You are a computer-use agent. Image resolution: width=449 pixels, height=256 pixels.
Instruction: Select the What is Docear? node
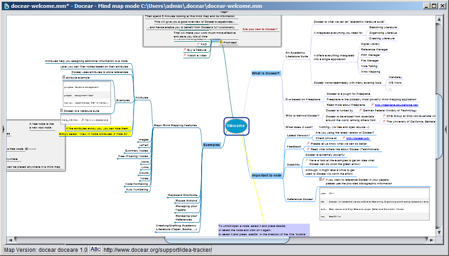pyautogui.click(x=265, y=73)
